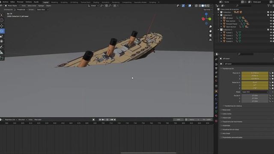Image resolution: width=274 pixels, height=154 pixels.
Task: Select the Transform tool in the left toolbar
Action: (x=2, y=41)
